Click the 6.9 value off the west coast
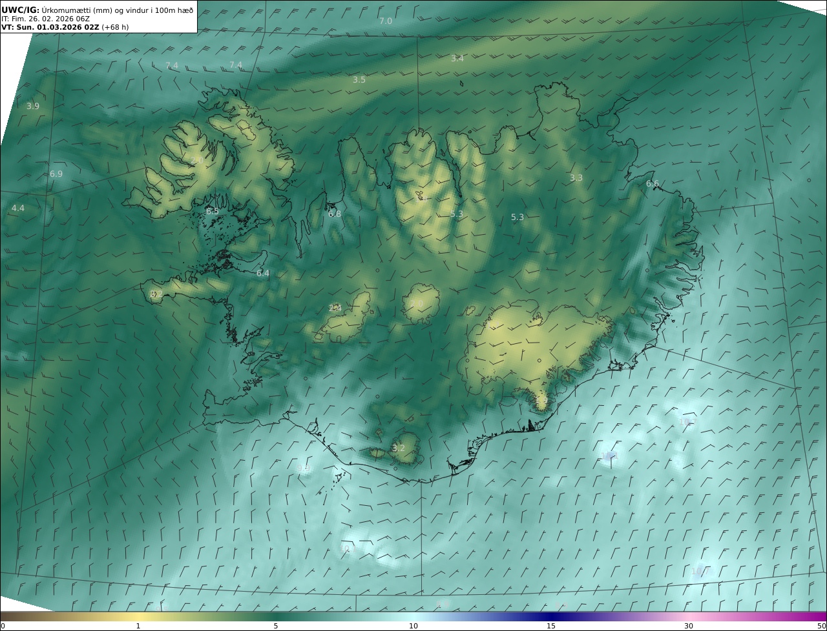The height and width of the screenshot is (631, 827). (56, 174)
